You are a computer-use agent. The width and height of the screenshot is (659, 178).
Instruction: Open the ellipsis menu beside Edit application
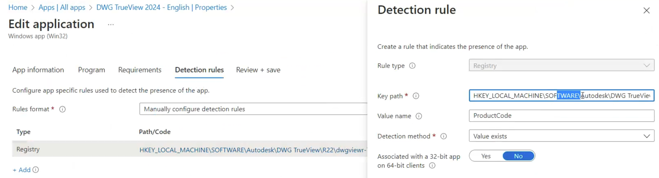[x=111, y=25]
